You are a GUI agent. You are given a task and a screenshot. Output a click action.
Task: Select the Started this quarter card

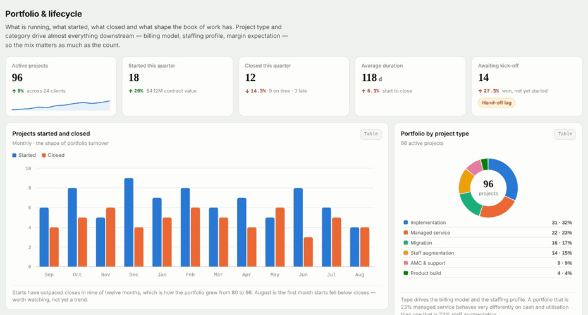pyautogui.click(x=178, y=86)
